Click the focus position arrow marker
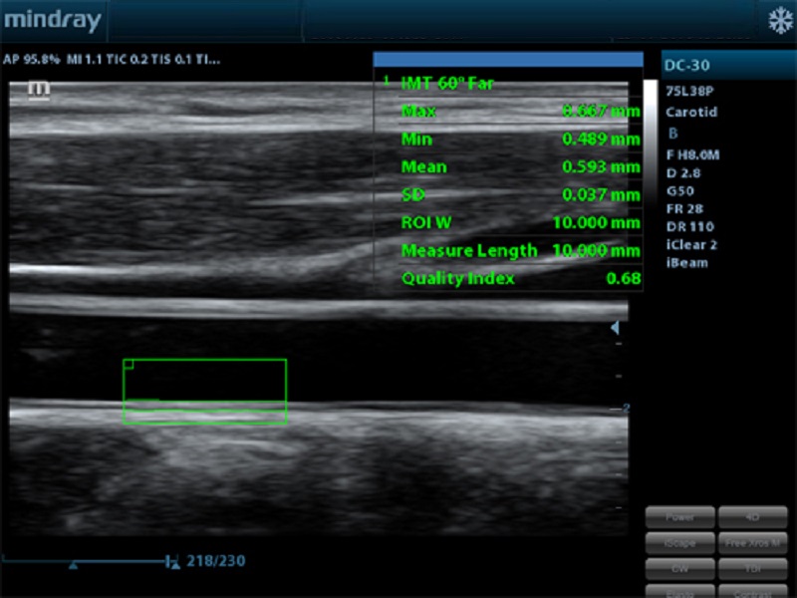 [615, 328]
